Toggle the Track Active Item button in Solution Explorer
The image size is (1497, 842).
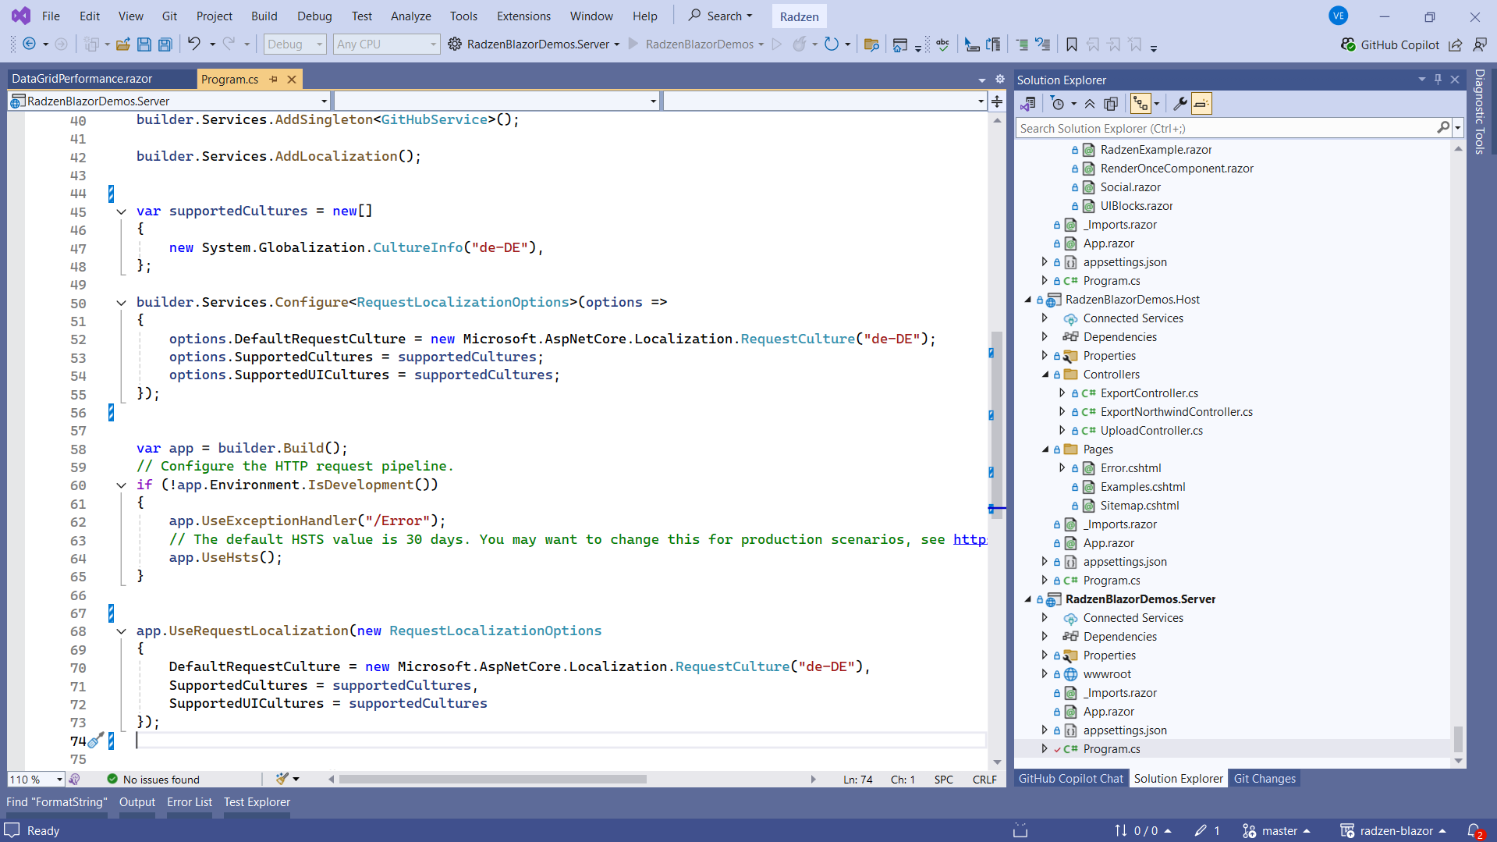coord(1140,104)
